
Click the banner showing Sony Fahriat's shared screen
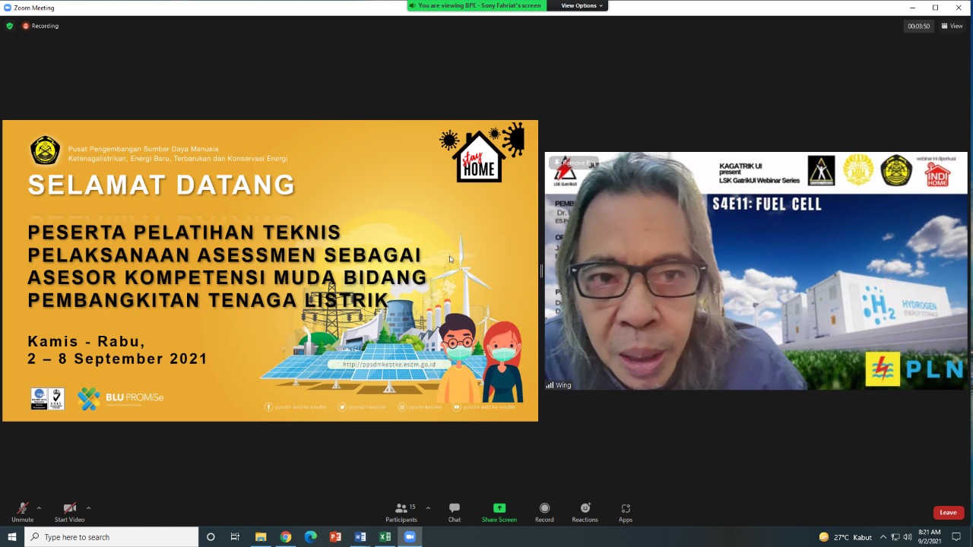coord(478,5)
